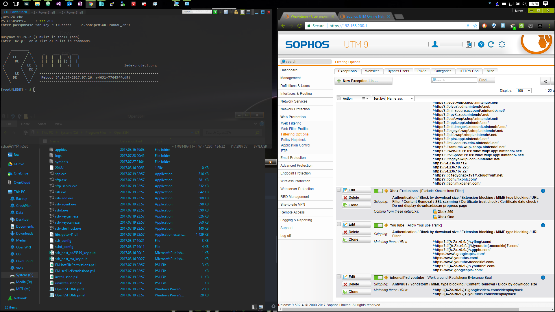The width and height of the screenshot is (555, 312).
Task: Tick the Action select-all checkbox
Action: click(x=339, y=99)
